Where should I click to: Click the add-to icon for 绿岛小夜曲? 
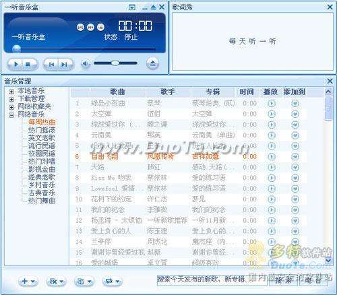coord(295,103)
